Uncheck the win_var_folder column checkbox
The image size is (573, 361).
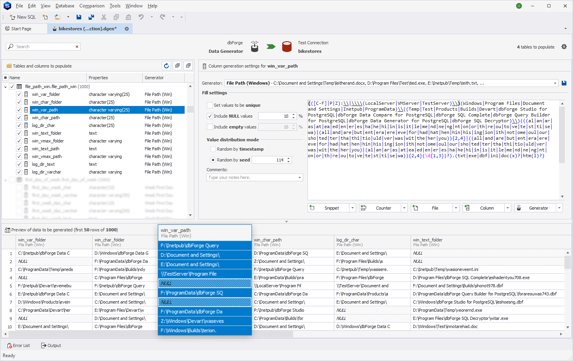[19, 94]
